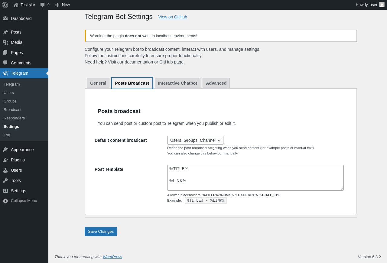Click the Test site name link
Image resolution: width=387 pixels, height=263 pixels.
tap(28, 5)
